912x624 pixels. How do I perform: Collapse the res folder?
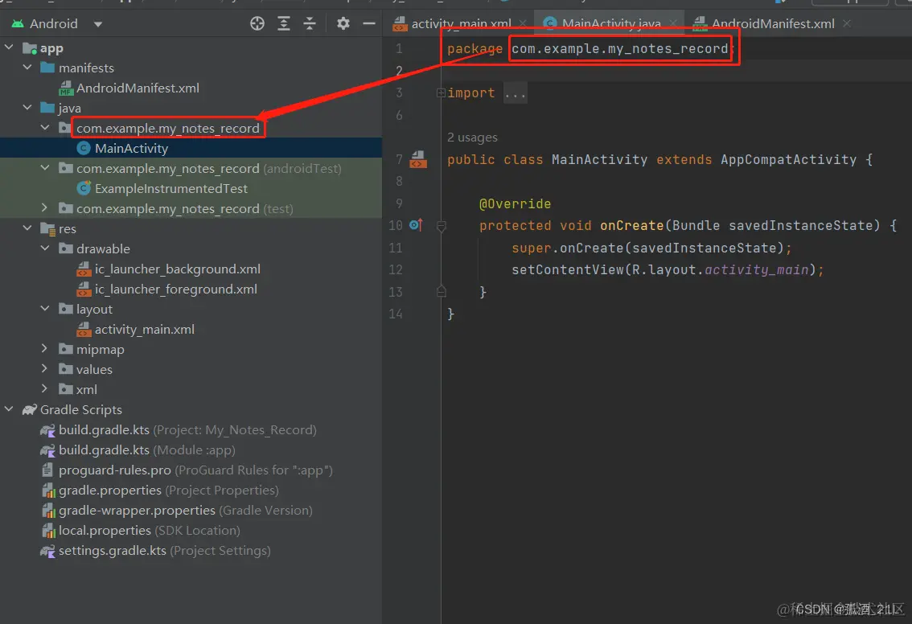(27, 228)
